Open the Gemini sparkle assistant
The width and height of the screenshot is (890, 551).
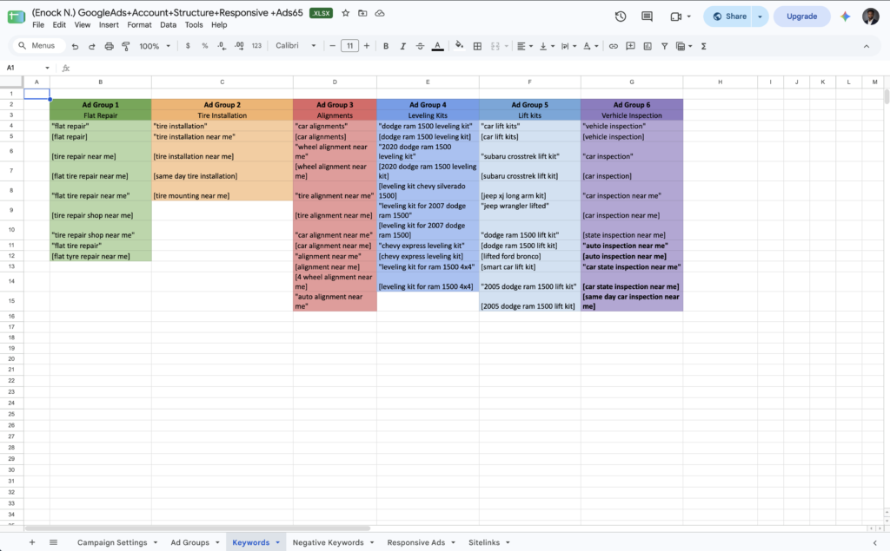click(845, 16)
